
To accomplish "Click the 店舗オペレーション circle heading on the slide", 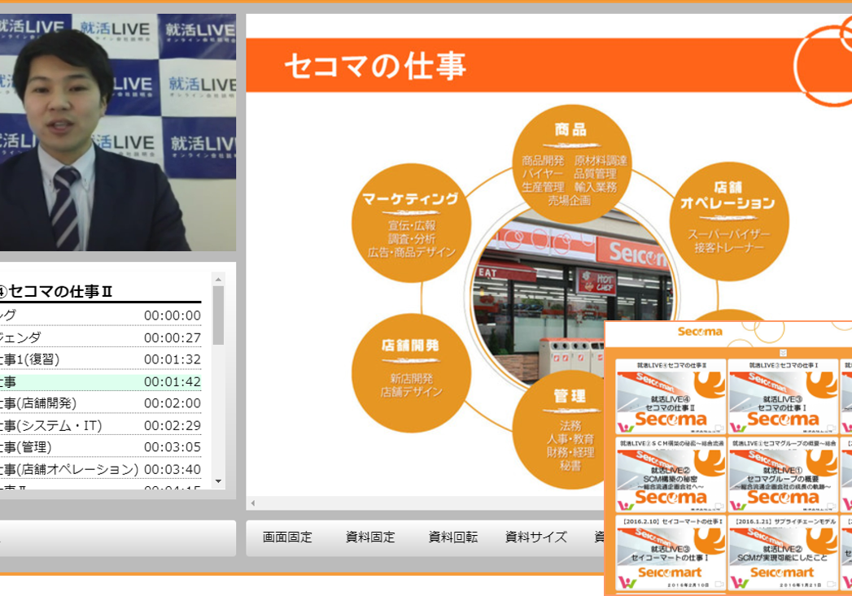I will pos(728,195).
